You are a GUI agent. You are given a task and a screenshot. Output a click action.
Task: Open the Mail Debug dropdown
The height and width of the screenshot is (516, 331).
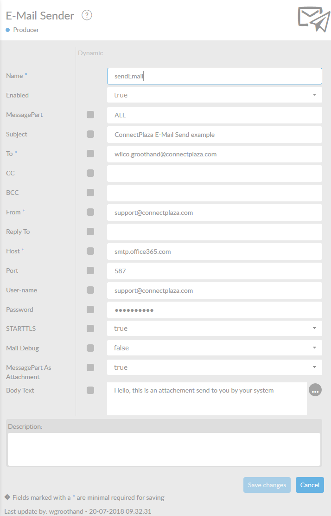coord(214,348)
